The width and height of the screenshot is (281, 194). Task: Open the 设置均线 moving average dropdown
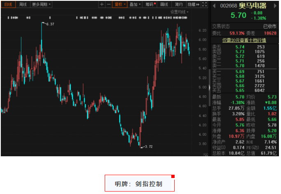pyautogui.click(x=179, y=12)
